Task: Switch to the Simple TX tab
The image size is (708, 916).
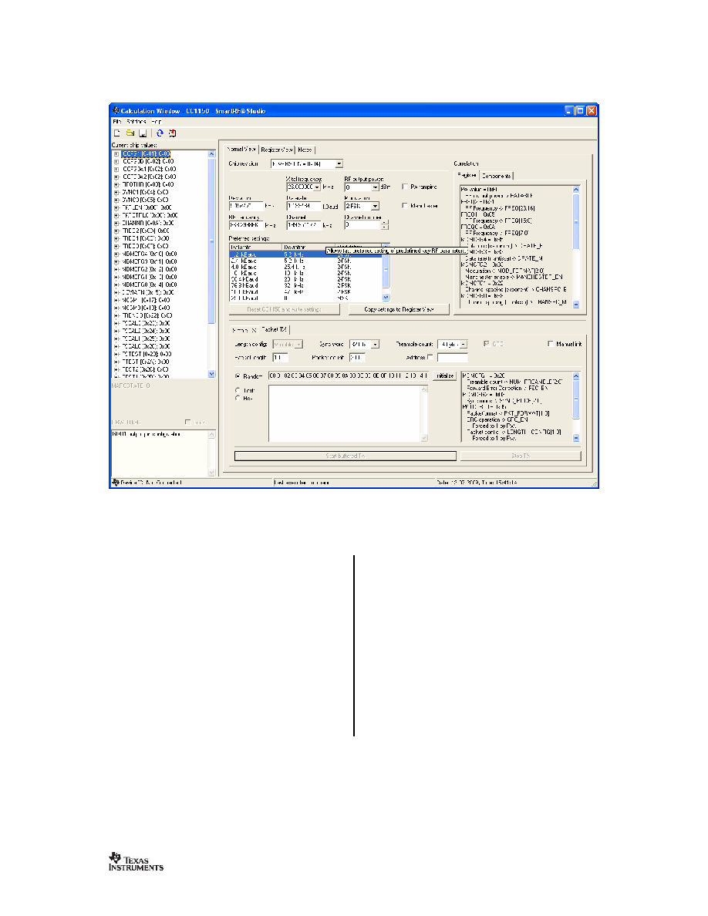Action: [x=244, y=330]
